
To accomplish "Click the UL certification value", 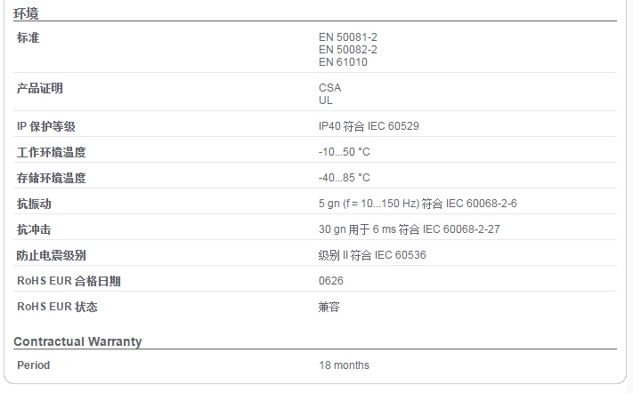I will (x=325, y=100).
